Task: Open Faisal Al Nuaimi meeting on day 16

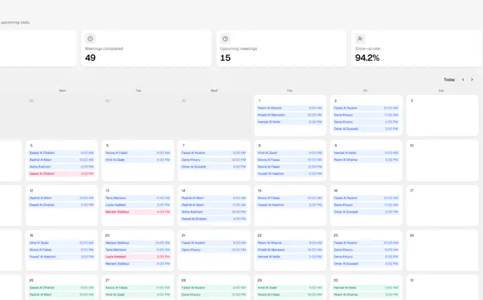Action: click(366, 198)
